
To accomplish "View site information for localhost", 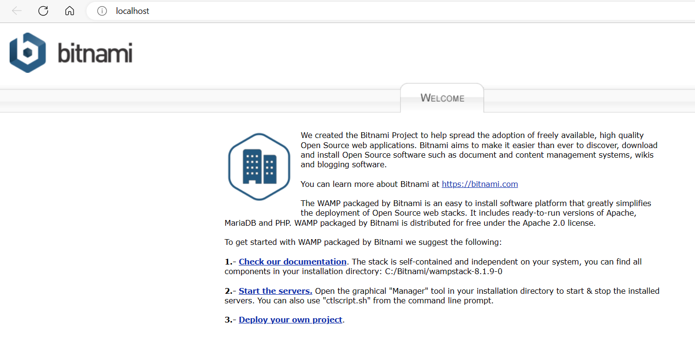I will 102,11.
